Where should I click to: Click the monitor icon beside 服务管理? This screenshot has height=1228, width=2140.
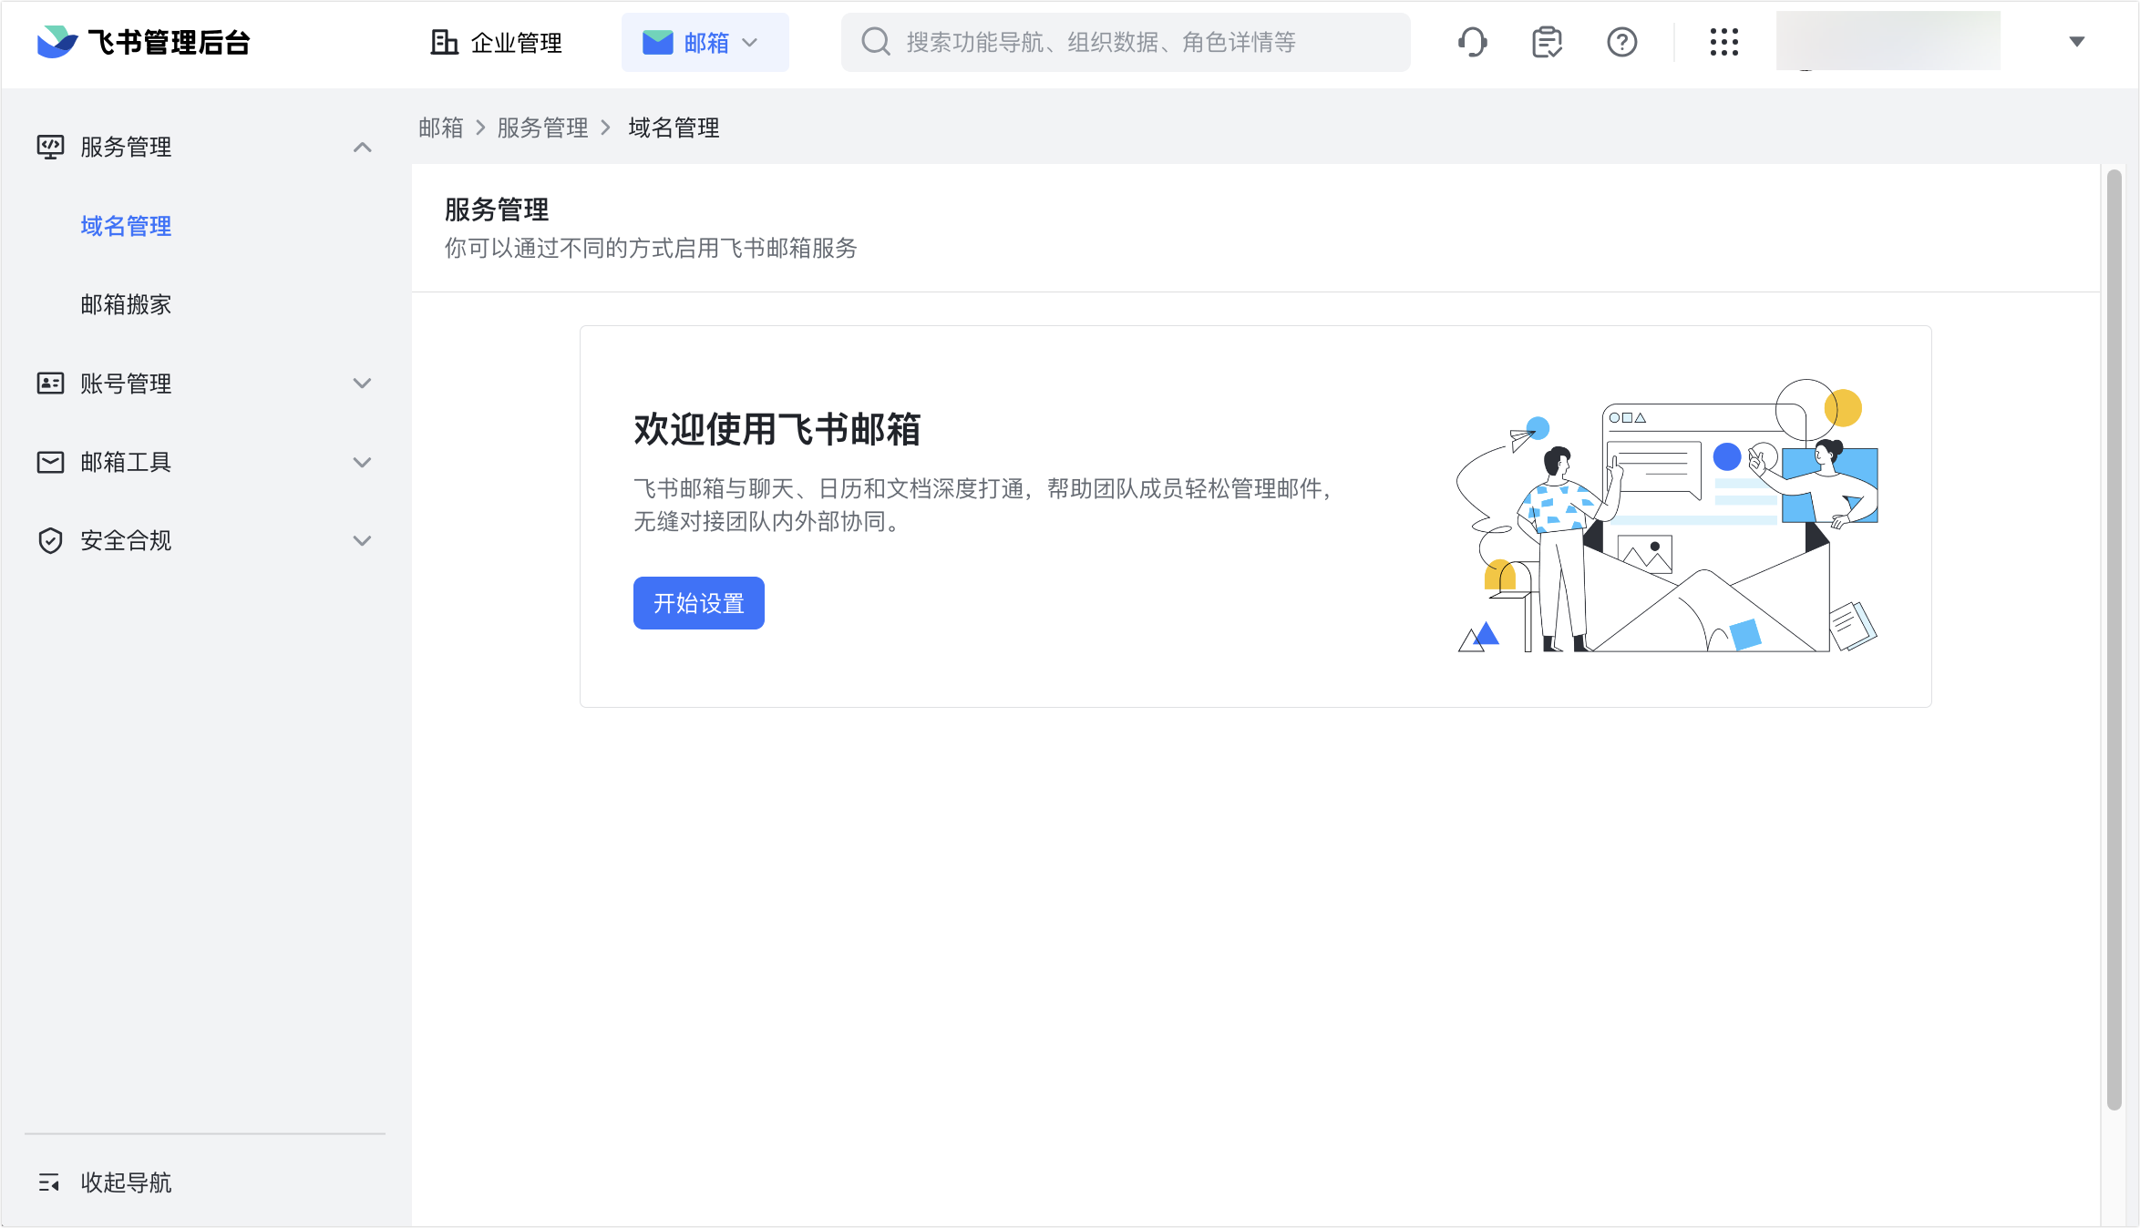50,147
